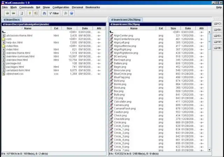Click the right panel parent directory icon

111,32
